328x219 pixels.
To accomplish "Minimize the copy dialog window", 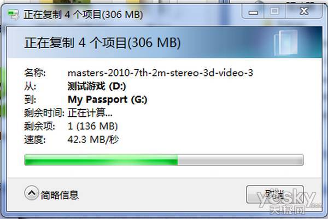I will pos(253,11).
